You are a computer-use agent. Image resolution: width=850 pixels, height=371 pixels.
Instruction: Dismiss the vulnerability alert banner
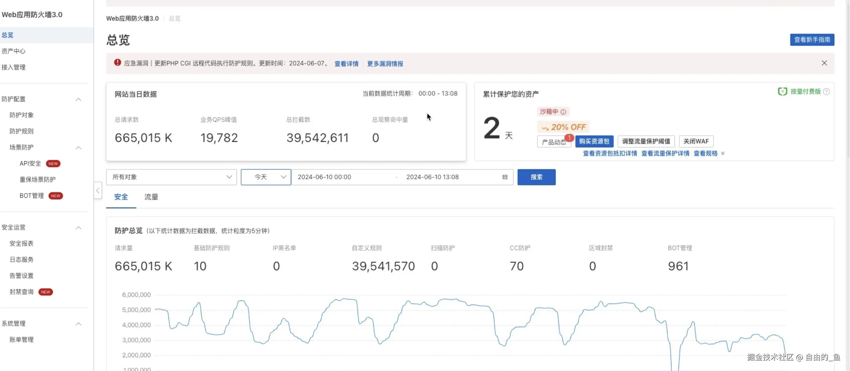point(824,63)
